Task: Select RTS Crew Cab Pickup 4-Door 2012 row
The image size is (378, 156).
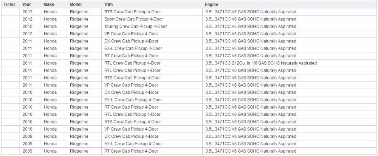Action: 189,12
